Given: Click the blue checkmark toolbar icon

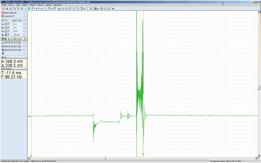Looking at the screenshot, I should tap(59, 8).
